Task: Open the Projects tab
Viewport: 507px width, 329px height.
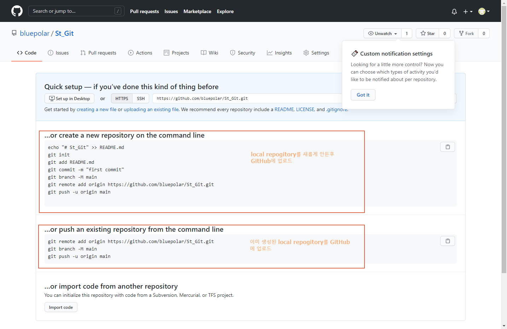Action: click(176, 53)
